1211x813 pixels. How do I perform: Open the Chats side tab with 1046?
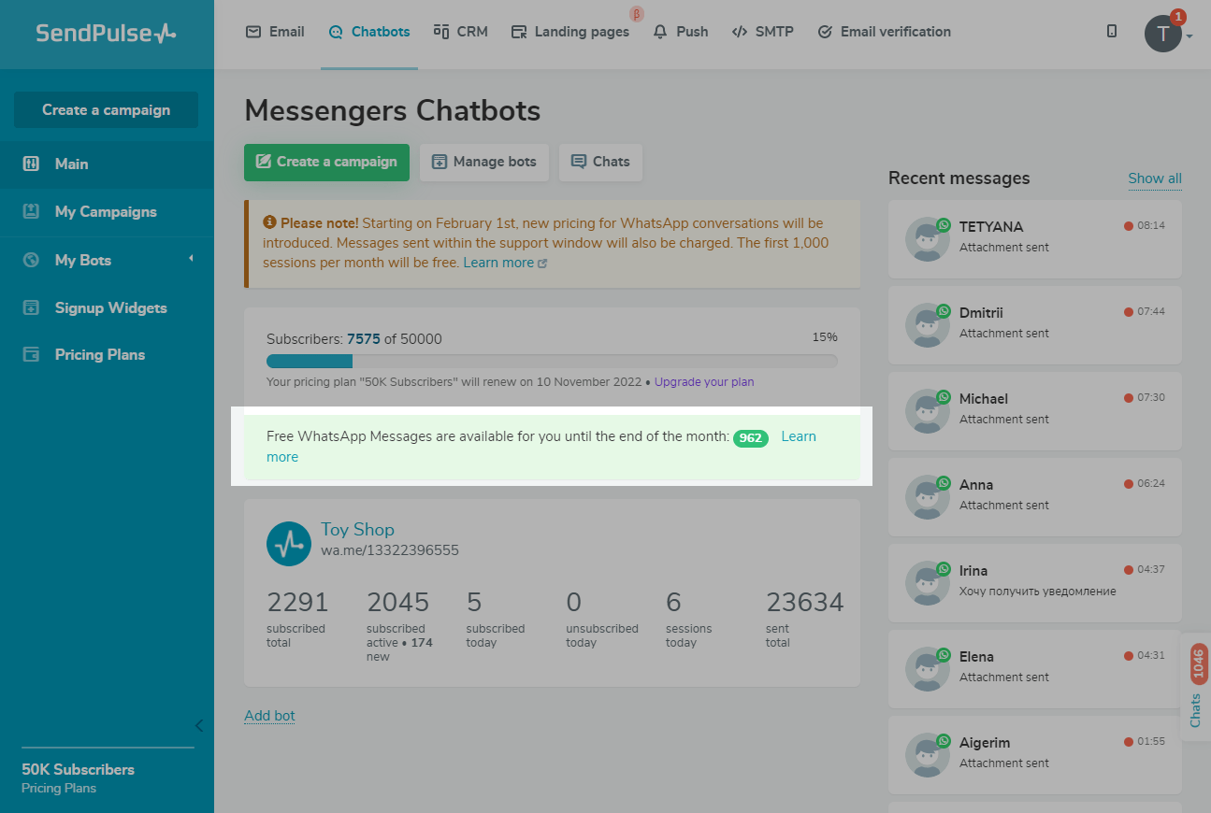[1196, 687]
